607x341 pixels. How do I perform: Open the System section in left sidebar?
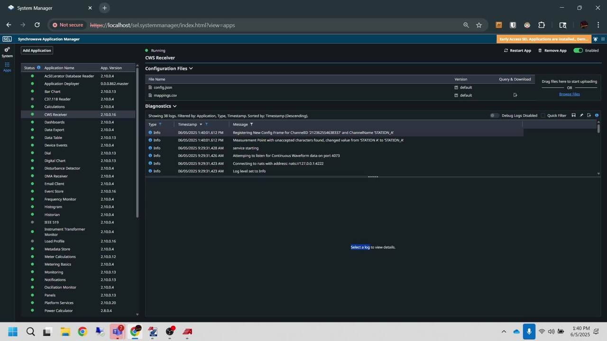pyautogui.click(x=7, y=52)
